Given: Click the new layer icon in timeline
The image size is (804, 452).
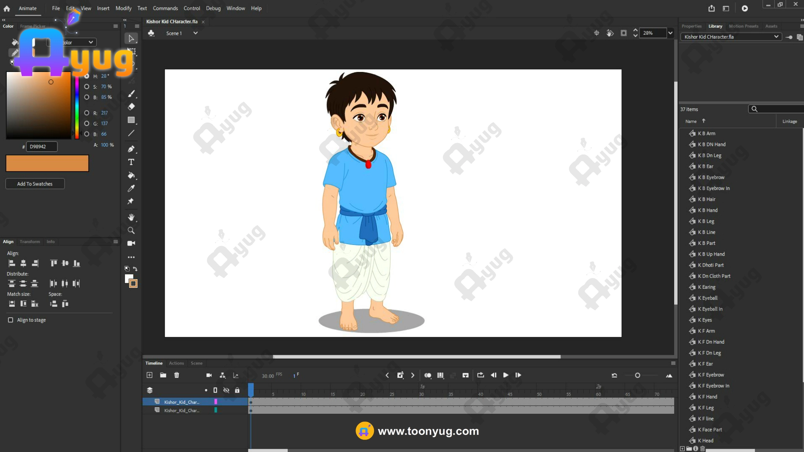Looking at the screenshot, I should (149, 375).
